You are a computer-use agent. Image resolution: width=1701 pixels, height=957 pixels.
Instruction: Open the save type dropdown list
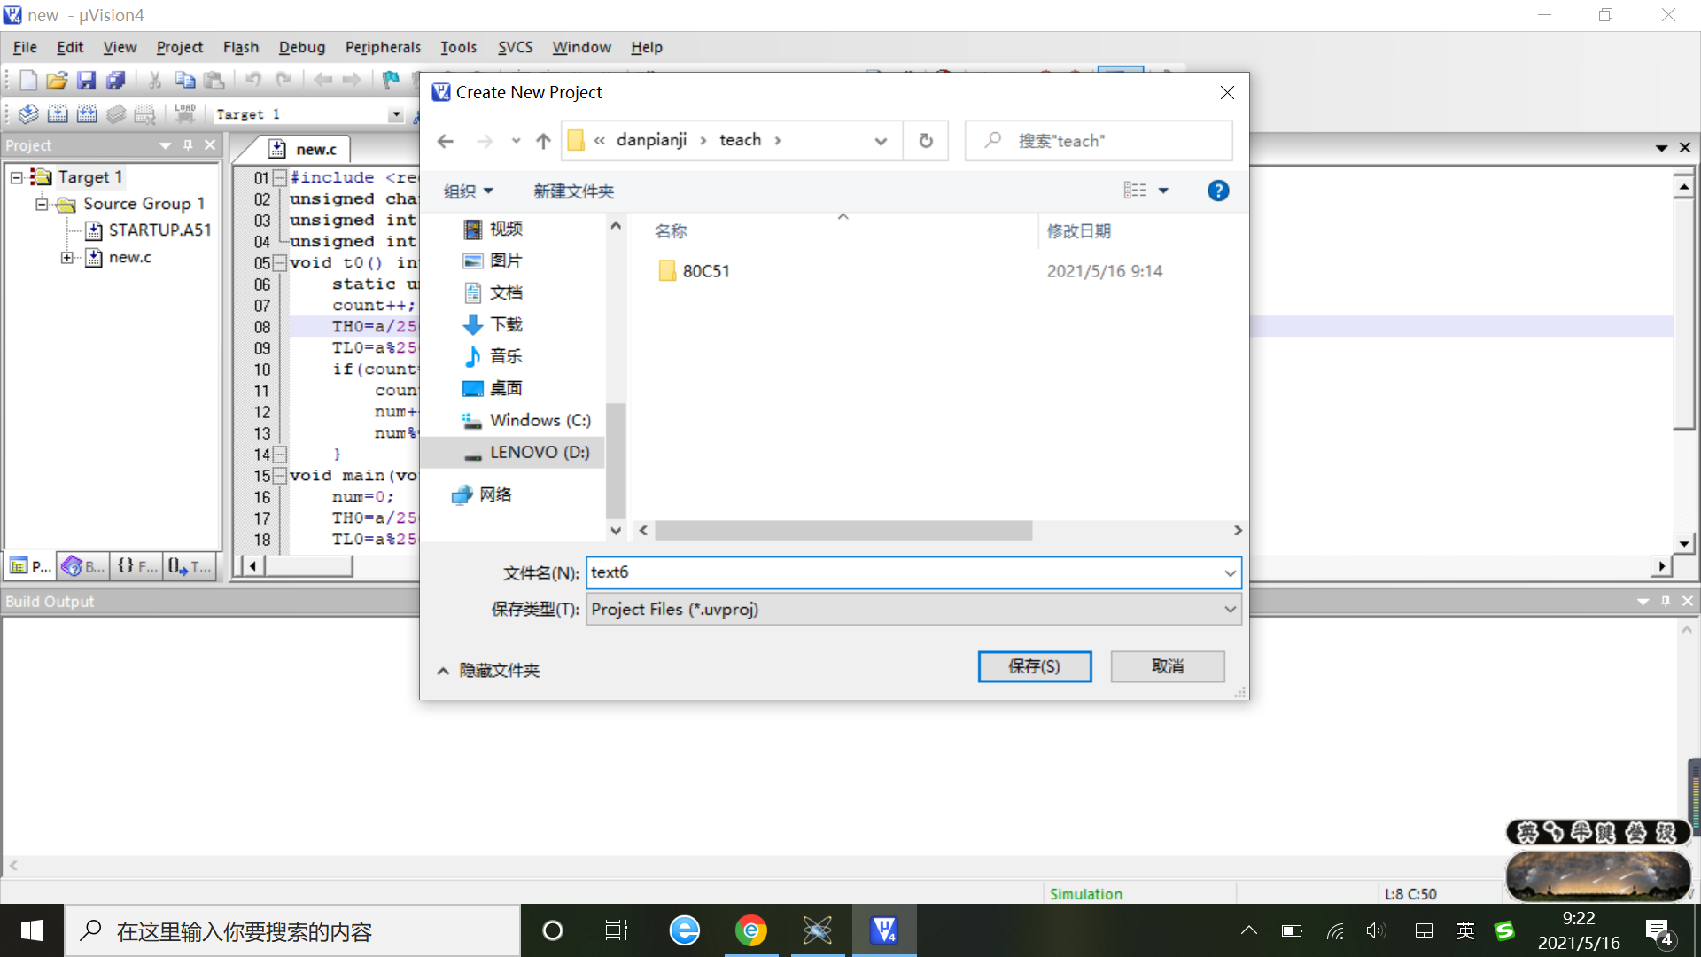pos(1230,610)
